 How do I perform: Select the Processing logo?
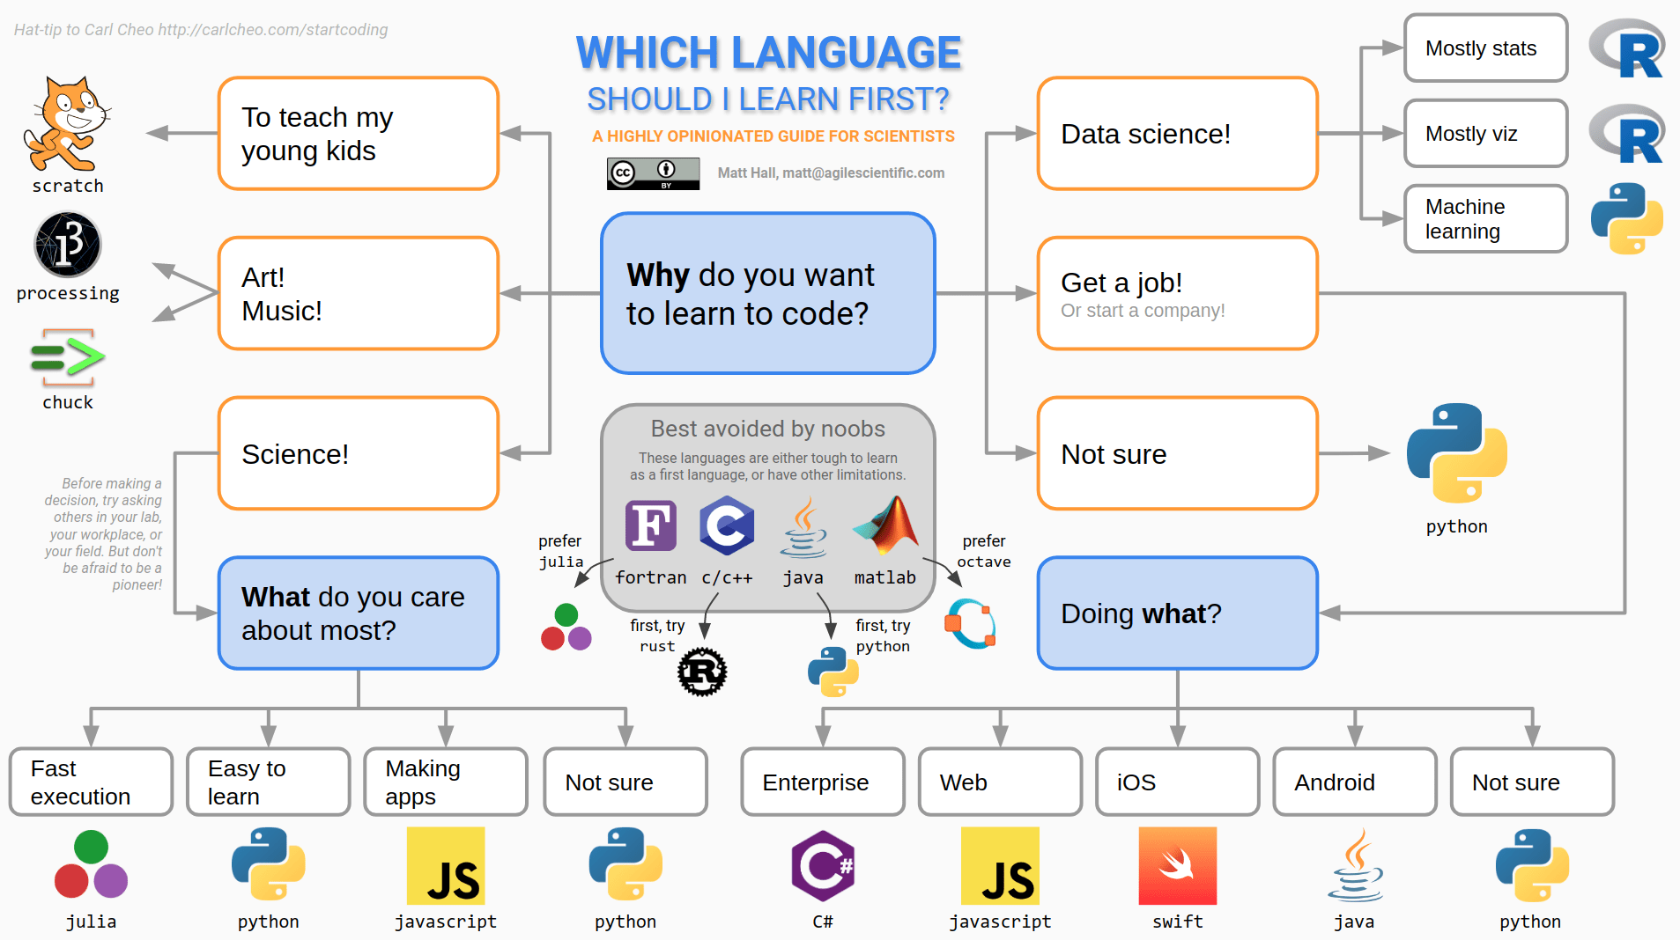pos(66,245)
